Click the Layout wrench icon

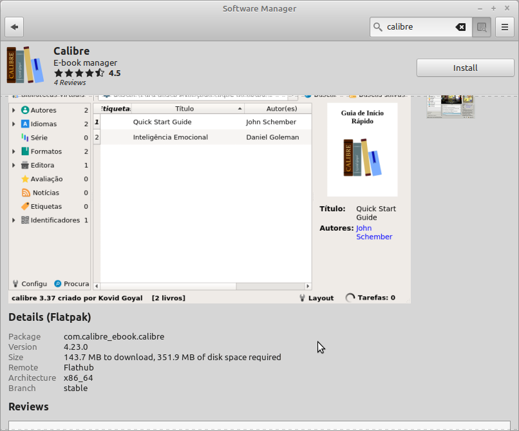pos(302,298)
